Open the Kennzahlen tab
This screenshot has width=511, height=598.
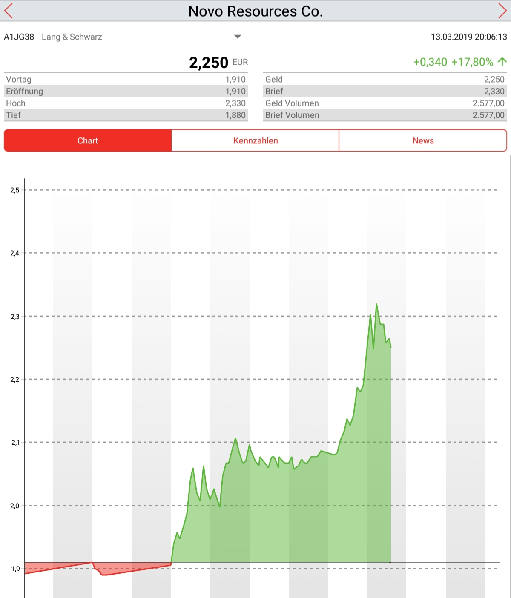(x=255, y=141)
